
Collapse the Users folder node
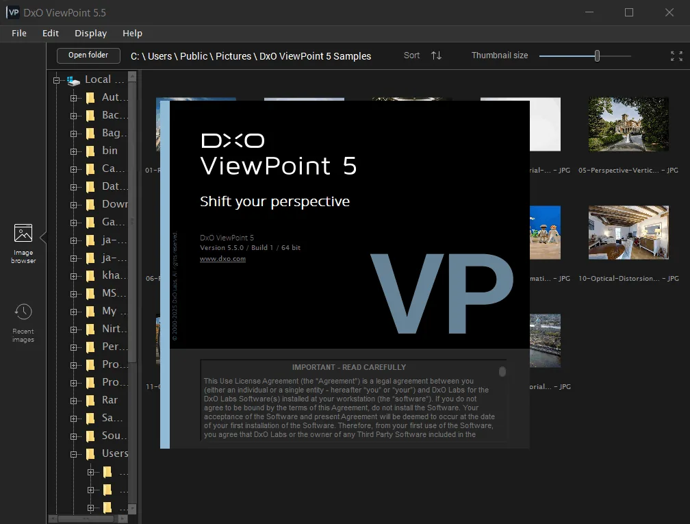73,454
